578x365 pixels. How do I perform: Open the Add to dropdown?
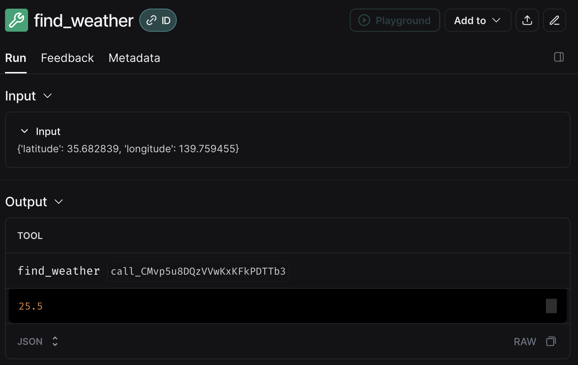pos(478,20)
